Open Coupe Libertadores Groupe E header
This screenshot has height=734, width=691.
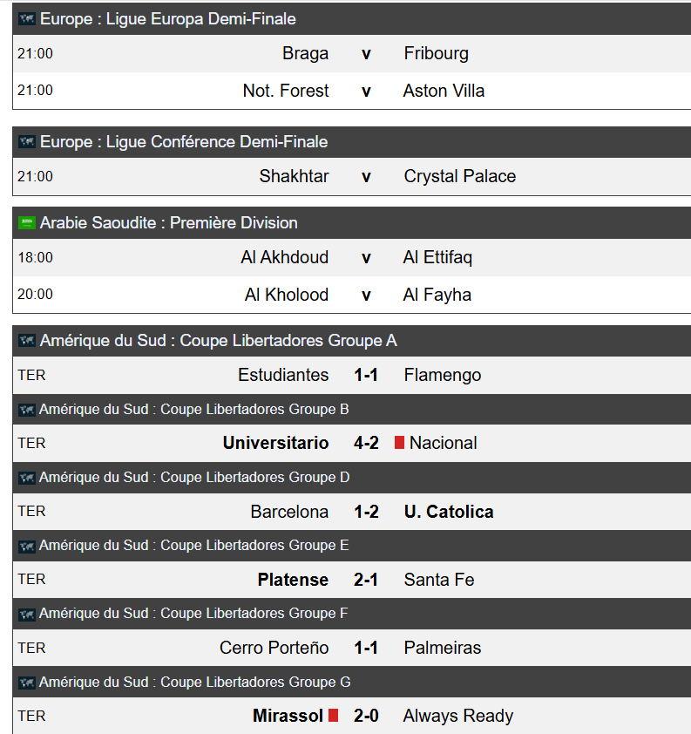194,546
